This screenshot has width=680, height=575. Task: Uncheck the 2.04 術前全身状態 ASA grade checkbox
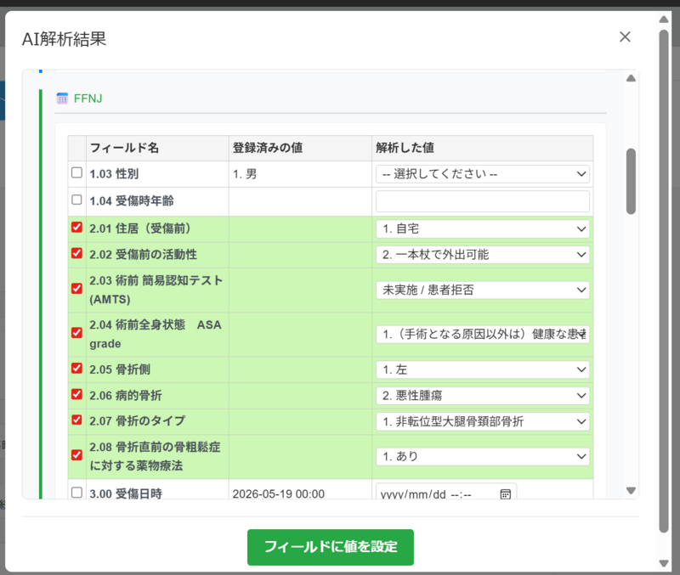[76, 333]
